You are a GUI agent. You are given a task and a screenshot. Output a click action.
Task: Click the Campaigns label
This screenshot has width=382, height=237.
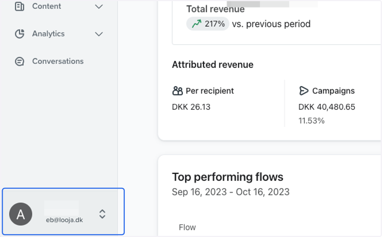point(333,91)
